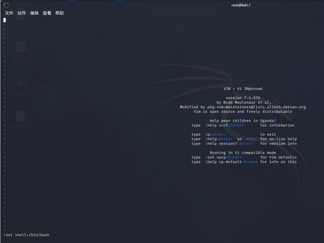Click the 'version 7.4.576' text
This screenshot has height=243, width=324.
click(x=243, y=98)
